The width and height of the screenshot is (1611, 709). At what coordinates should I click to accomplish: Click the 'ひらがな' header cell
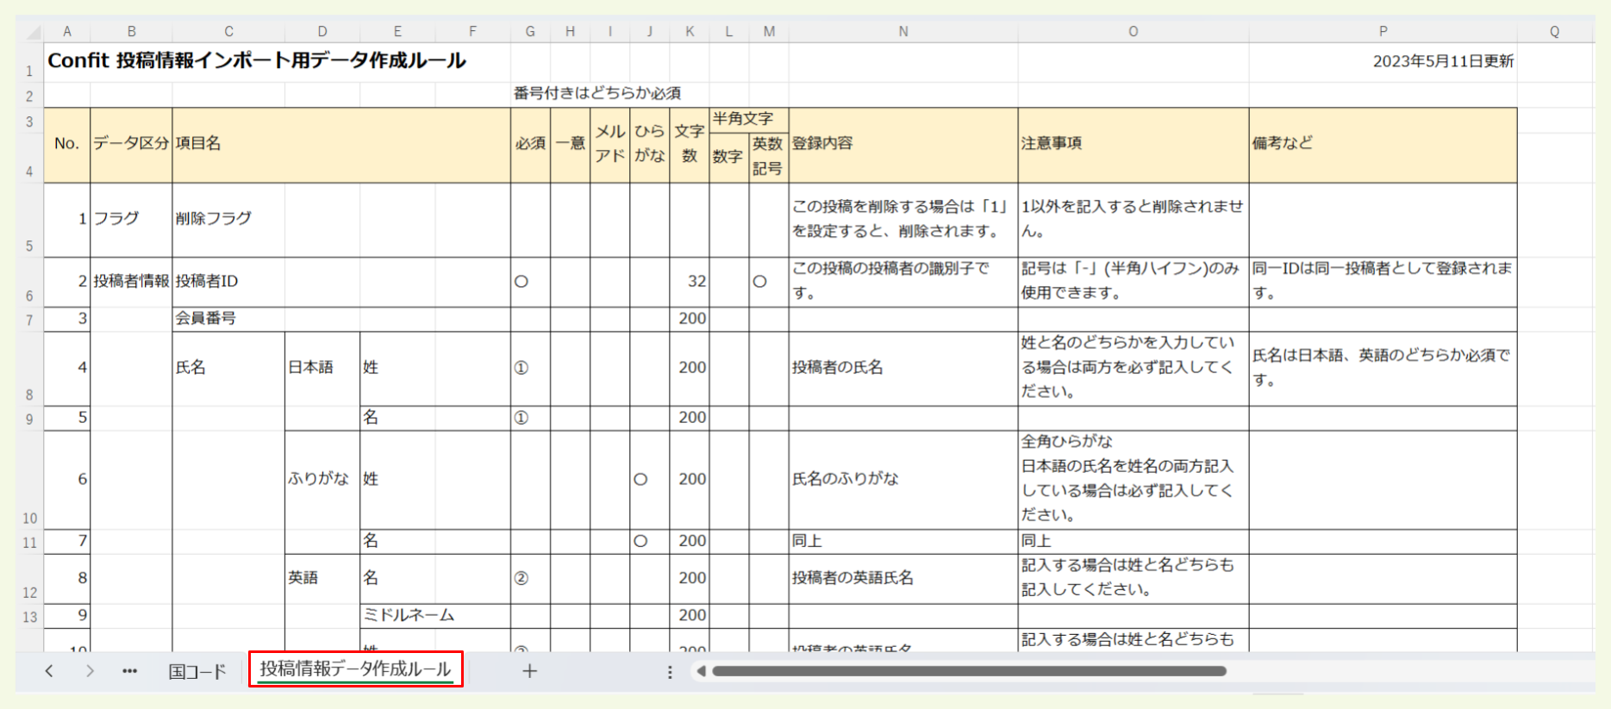tap(650, 144)
